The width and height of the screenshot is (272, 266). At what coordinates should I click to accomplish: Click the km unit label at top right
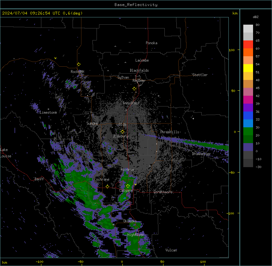[x=235, y=13]
